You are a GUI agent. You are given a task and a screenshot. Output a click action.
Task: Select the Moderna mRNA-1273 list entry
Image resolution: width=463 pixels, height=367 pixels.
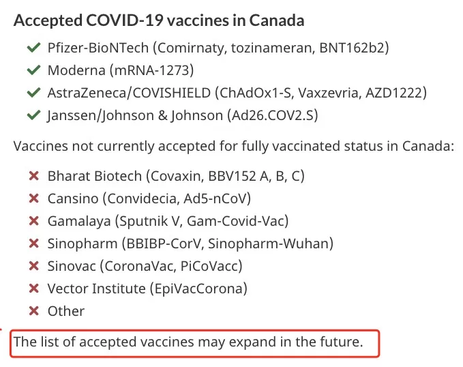pos(121,70)
